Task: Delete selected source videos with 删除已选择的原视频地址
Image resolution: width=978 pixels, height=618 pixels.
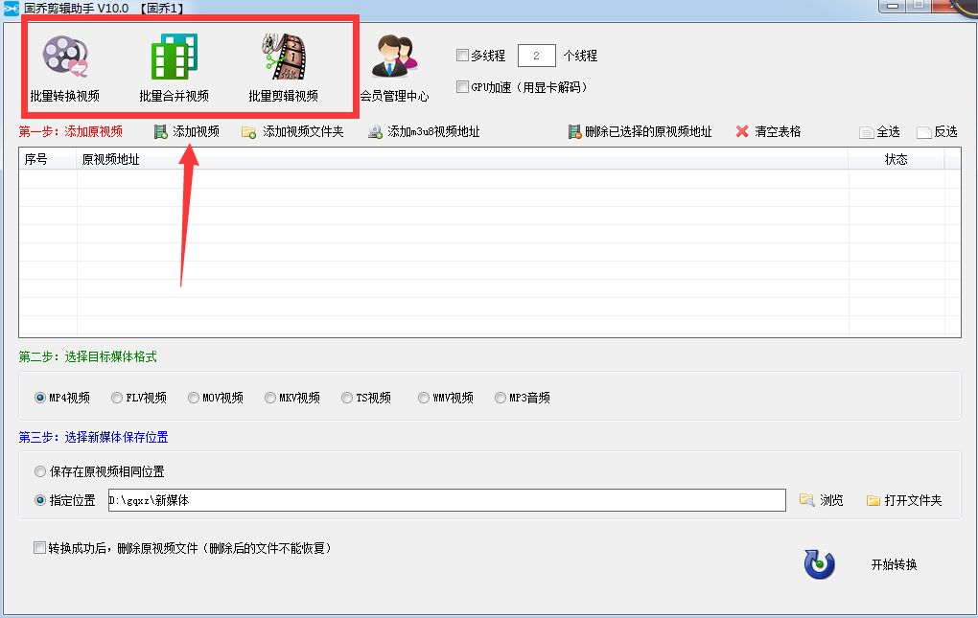Action: pyautogui.click(x=640, y=131)
